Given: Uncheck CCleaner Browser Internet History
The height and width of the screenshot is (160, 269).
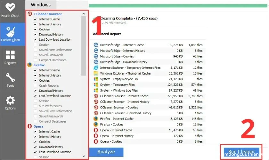Looking at the screenshot, I should 35,24.
